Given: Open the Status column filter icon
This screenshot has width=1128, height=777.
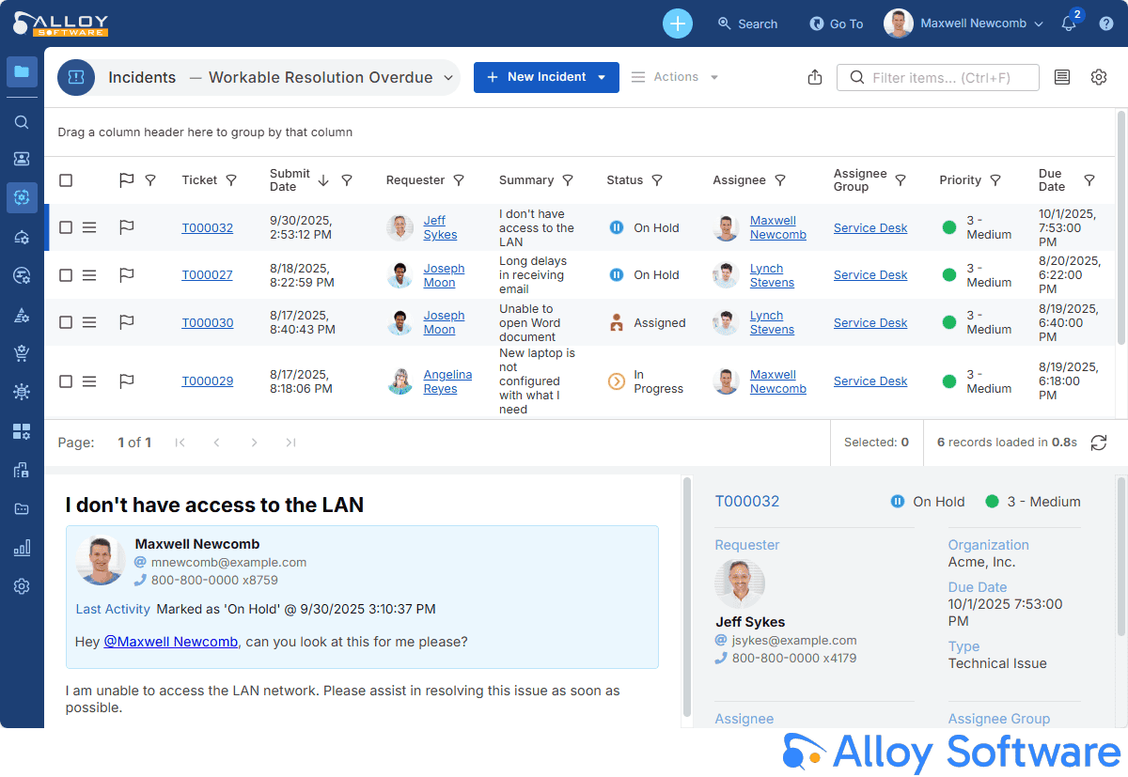Looking at the screenshot, I should pyautogui.click(x=657, y=180).
